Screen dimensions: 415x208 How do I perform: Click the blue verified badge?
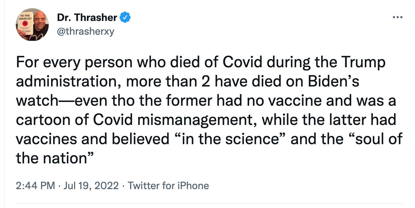(124, 17)
